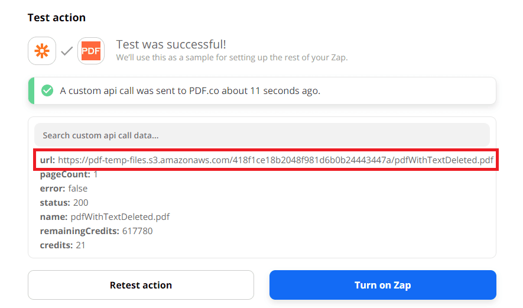Click the PDF.co app icon

(90, 51)
